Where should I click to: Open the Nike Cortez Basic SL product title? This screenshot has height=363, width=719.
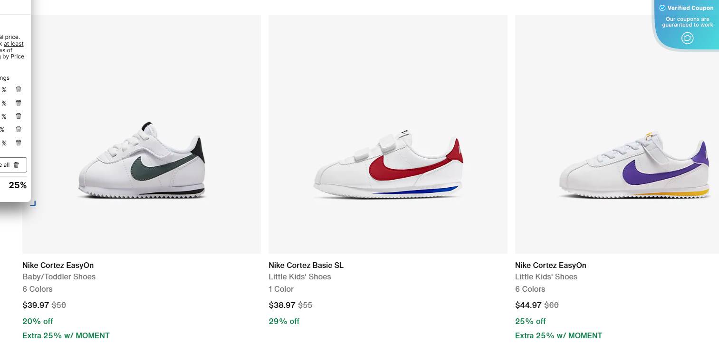pyautogui.click(x=306, y=265)
